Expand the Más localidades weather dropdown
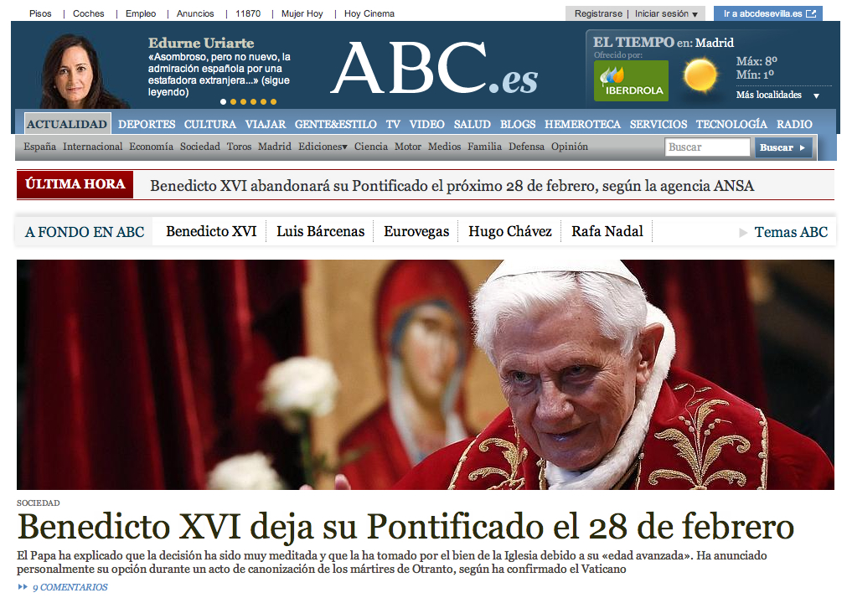Viewport: 847px width, 598px height. click(x=816, y=95)
